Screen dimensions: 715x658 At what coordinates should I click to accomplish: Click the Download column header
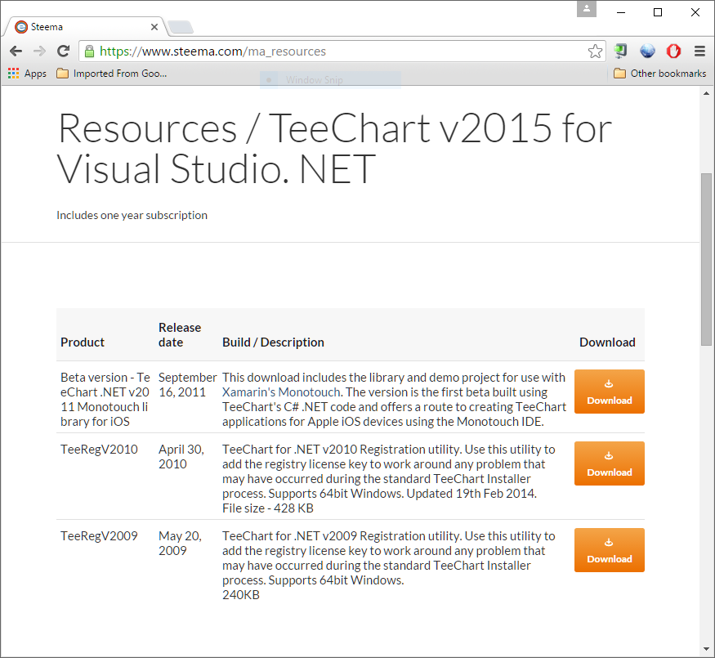[x=607, y=342]
